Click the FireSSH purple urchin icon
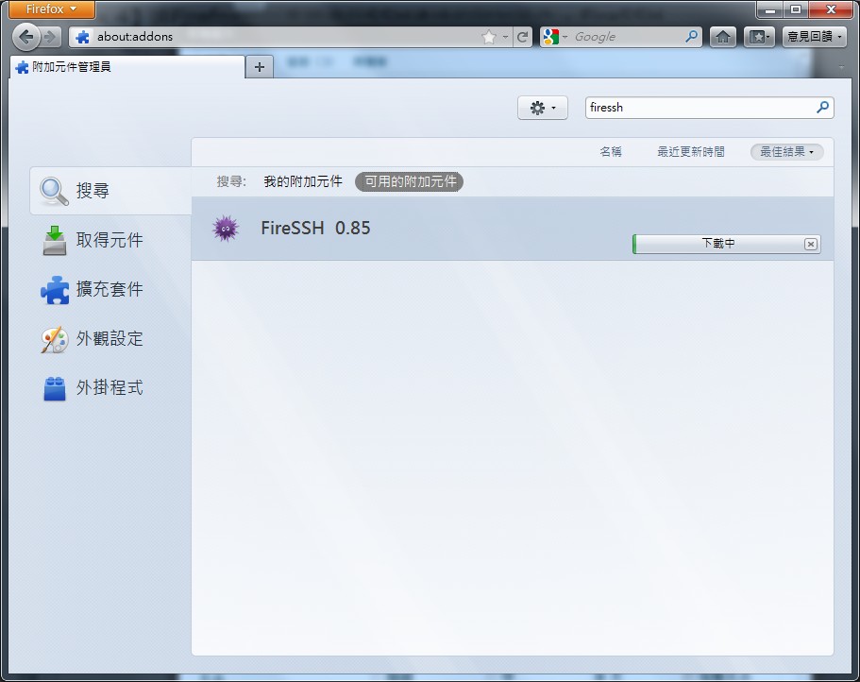The width and height of the screenshot is (860, 682). point(226,229)
